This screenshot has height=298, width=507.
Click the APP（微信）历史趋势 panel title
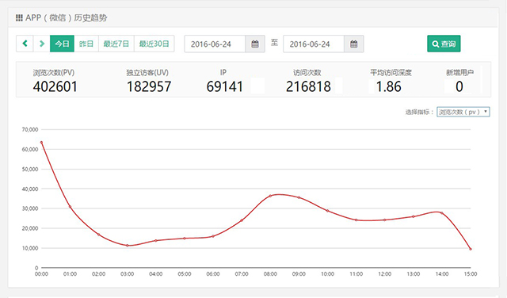pos(67,17)
